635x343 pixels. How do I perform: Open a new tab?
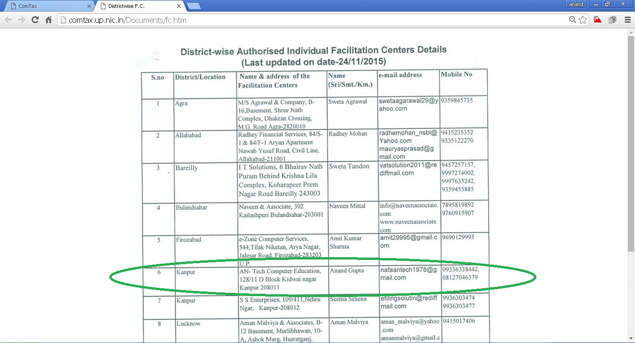(193, 6)
